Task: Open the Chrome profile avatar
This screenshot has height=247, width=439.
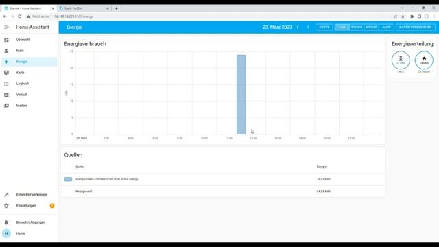Action: pyautogui.click(x=427, y=16)
